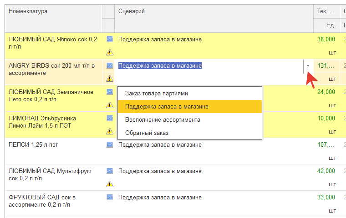Click warning icon for ЛЮБИМЫЙ САД Мультифрукт

coord(109,184)
